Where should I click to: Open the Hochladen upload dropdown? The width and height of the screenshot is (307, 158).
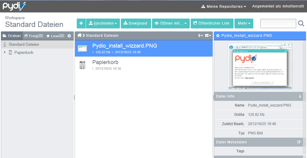pos(103,23)
